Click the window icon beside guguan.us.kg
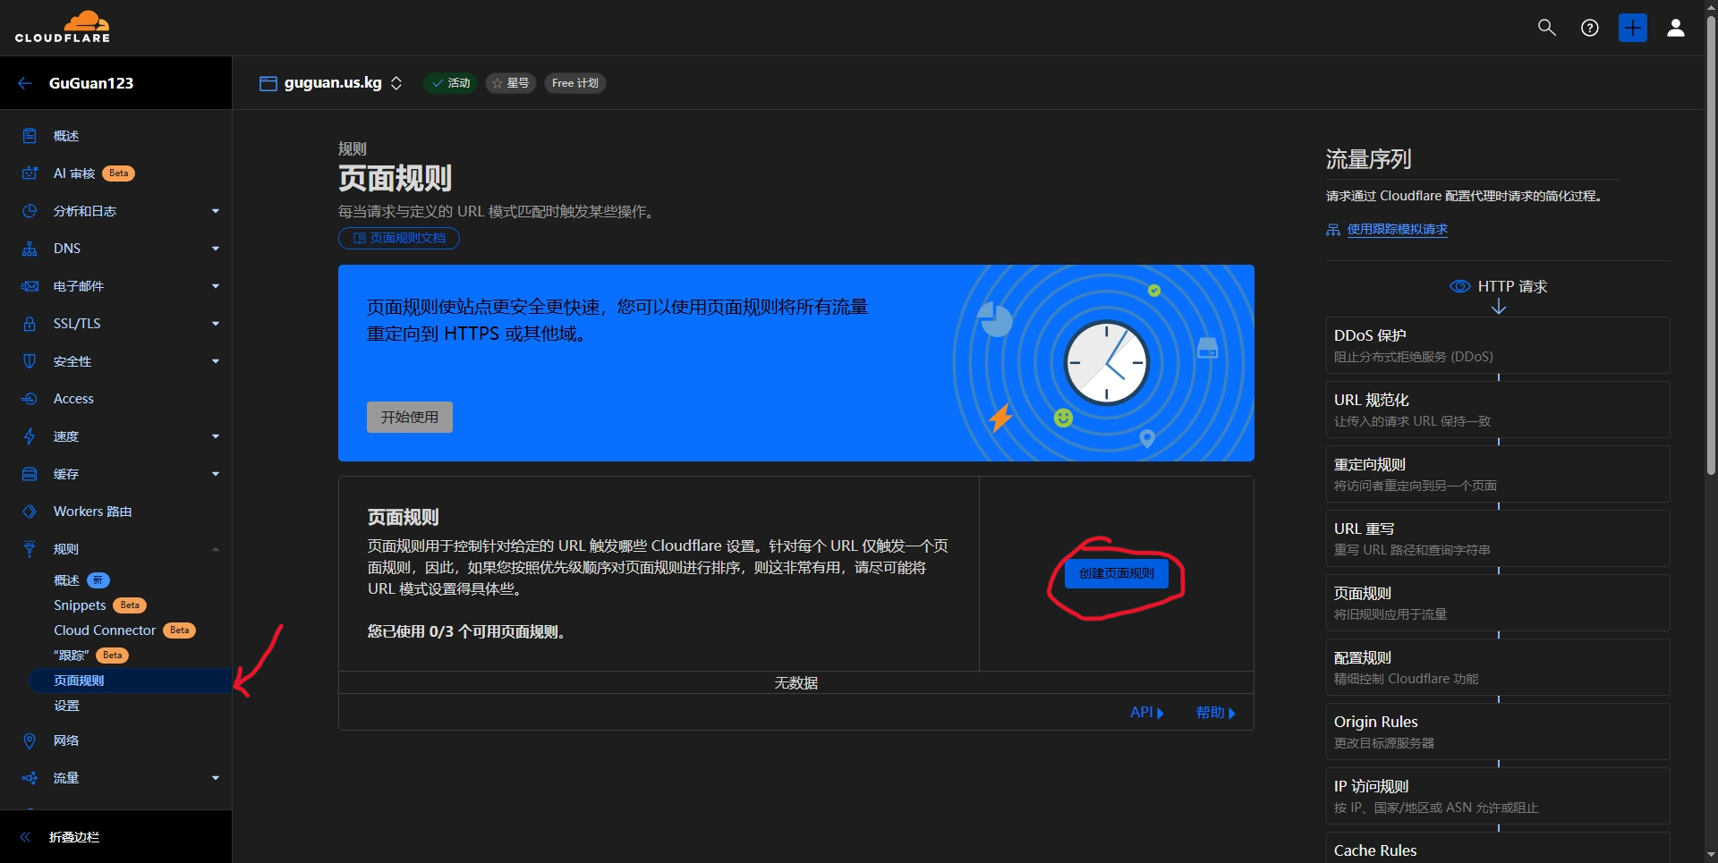Screen dimensions: 1718x863 click(x=268, y=83)
